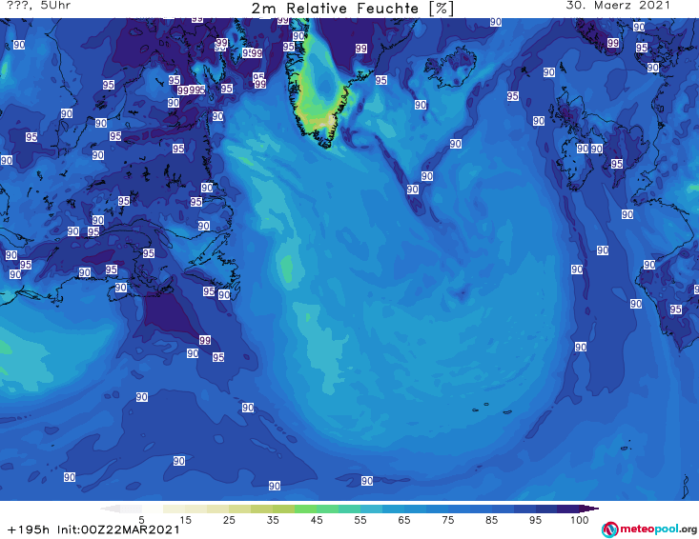Click the Azores islands outline on the map
Viewport: 699px width, 539px height.
click(490, 409)
